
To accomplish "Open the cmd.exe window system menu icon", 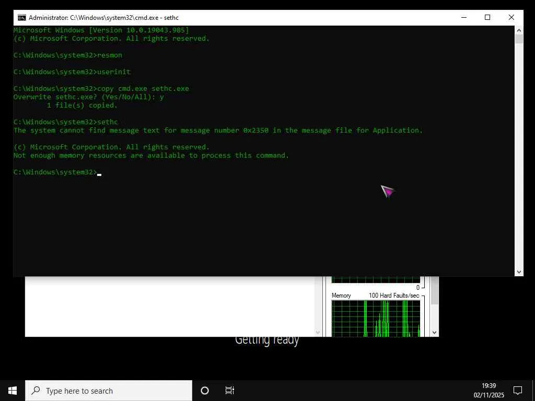I will [22, 18].
